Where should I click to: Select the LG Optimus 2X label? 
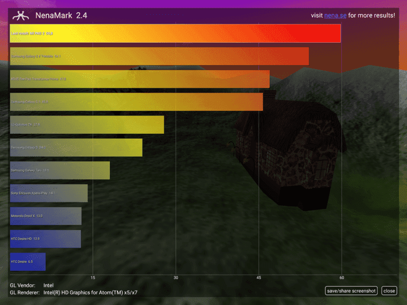click(25, 125)
